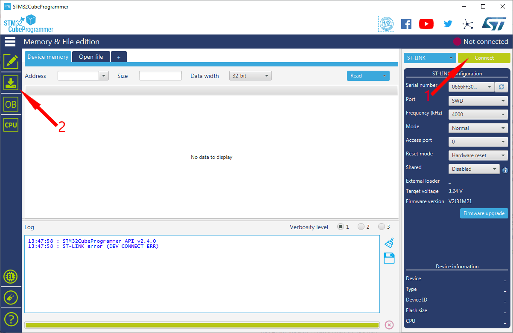Save the log with floppy disk icon
Image resolution: width=513 pixels, height=333 pixels.
tap(389, 258)
